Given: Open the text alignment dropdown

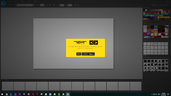Looking at the screenshot, I should coord(55,5).
